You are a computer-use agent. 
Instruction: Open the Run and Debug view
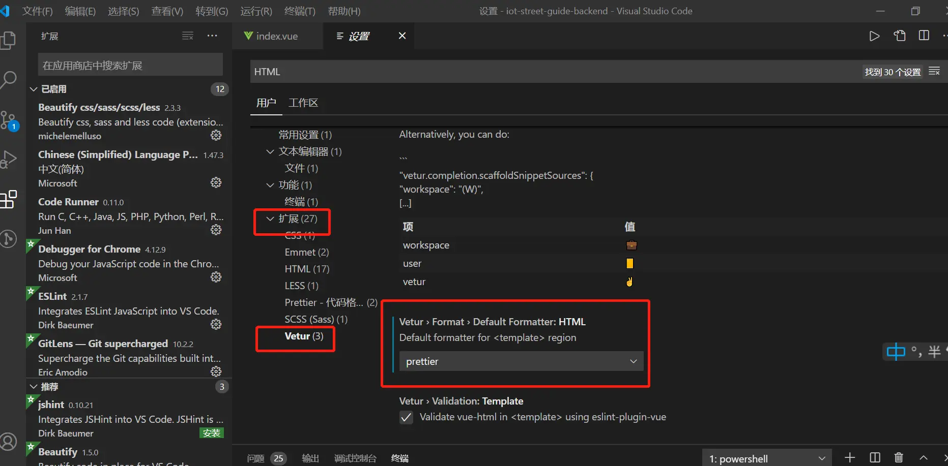(x=8, y=159)
